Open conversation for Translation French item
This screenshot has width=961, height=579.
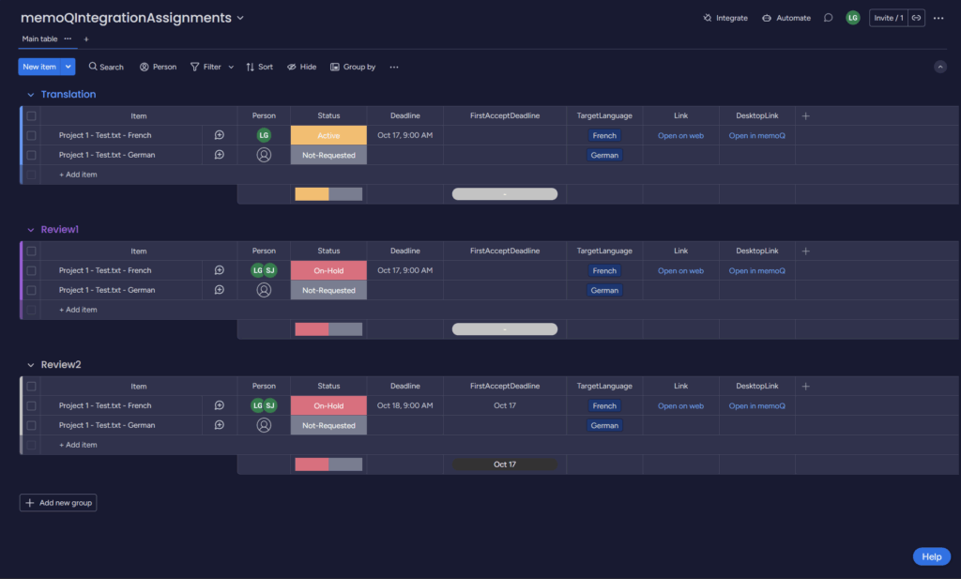click(x=219, y=135)
